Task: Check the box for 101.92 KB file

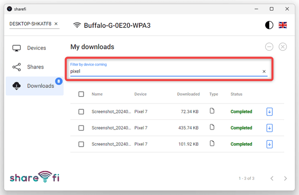Action: click(x=81, y=144)
